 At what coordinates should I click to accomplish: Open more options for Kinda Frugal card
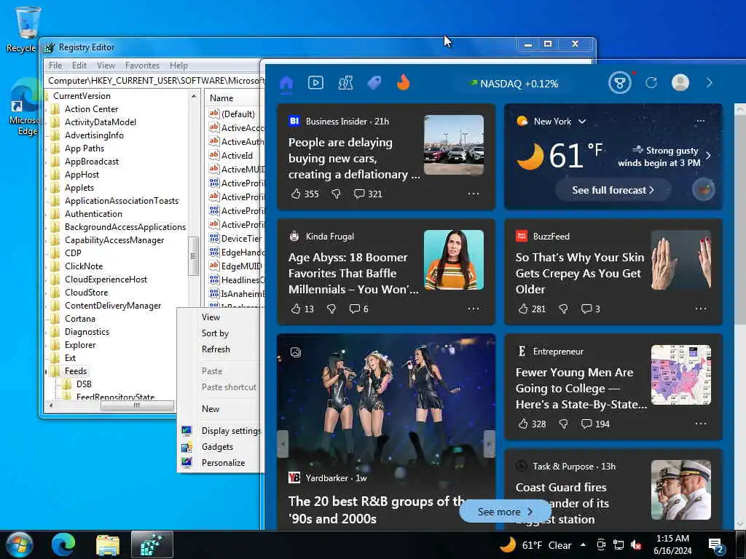click(474, 309)
